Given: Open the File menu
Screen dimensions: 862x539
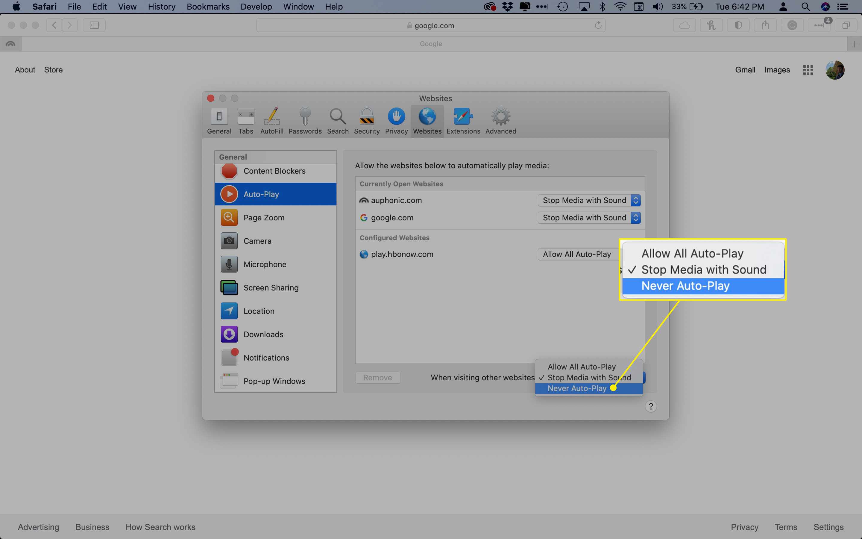Looking at the screenshot, I should (75, 7).
